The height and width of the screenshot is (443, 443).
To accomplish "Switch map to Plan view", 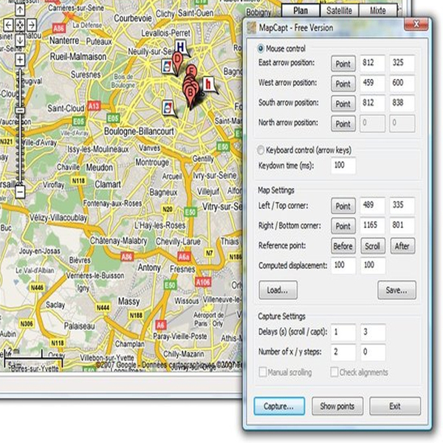I will (x=301, y=11).
